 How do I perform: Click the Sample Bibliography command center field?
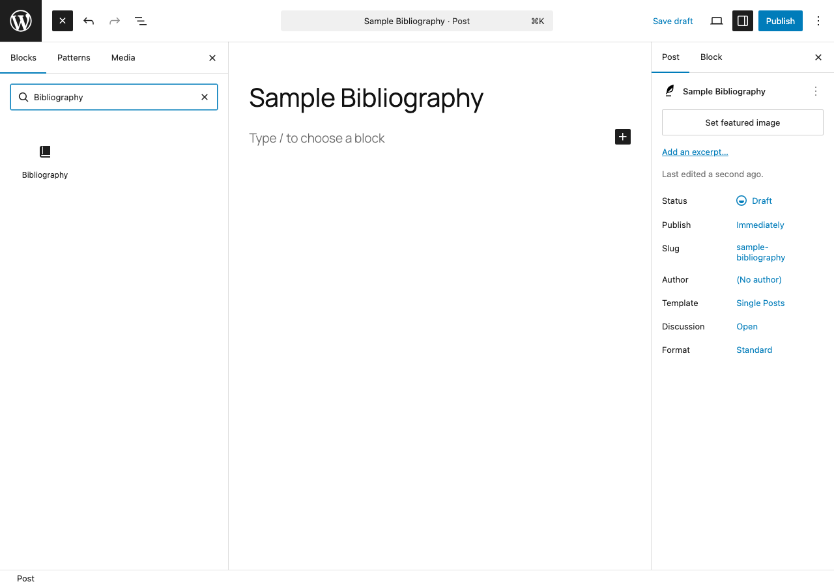[x=417, y=21]
